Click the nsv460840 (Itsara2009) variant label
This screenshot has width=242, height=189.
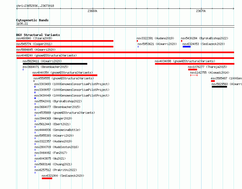34,38
